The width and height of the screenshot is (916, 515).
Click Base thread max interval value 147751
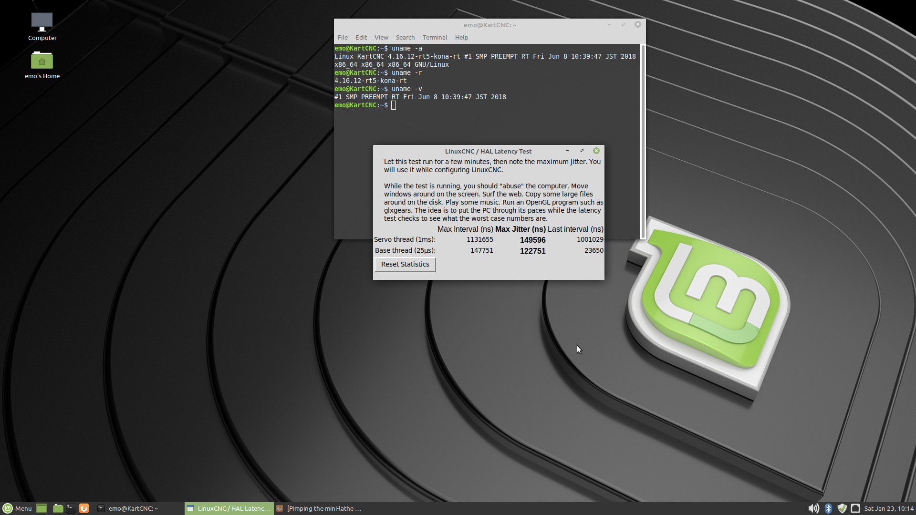(x=482, y=250)
